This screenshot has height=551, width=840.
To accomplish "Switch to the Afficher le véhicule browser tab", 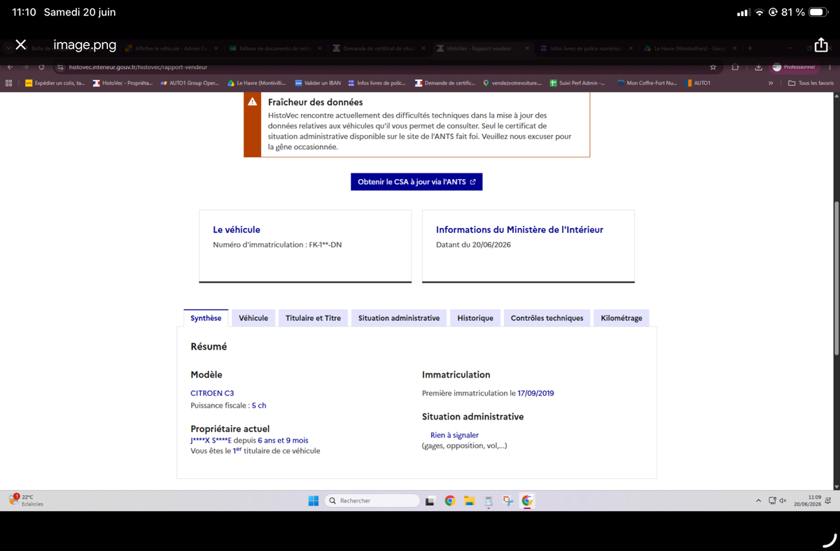I will pyautogui.click(x=170, y=48).
